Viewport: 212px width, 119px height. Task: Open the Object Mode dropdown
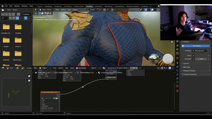pos(46,10)
